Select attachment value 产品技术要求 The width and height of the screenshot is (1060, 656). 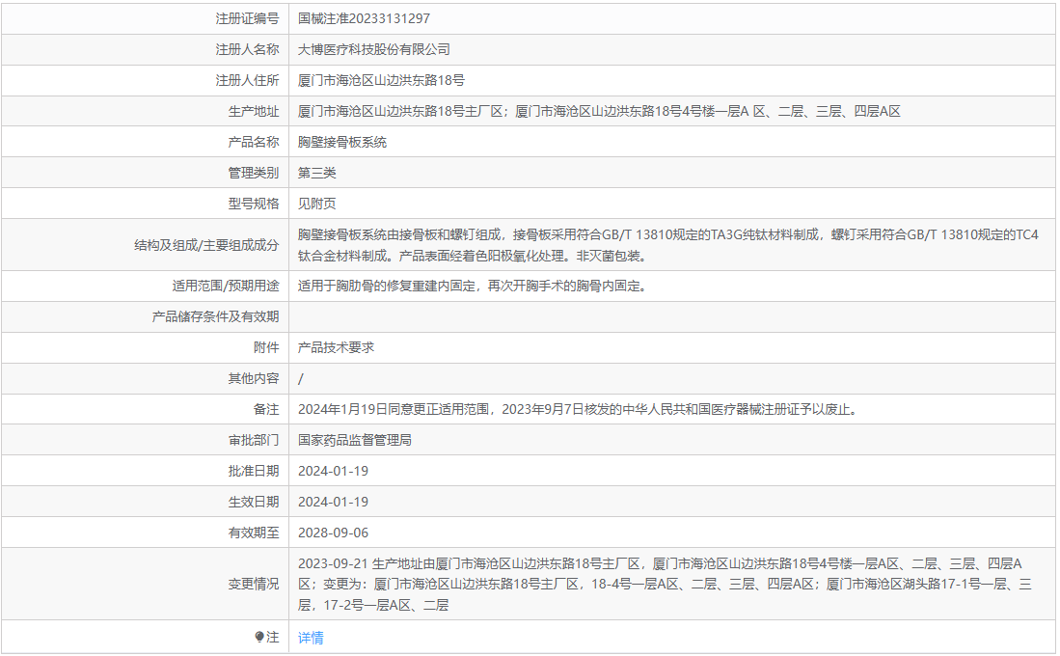click(x=336, y=347)
